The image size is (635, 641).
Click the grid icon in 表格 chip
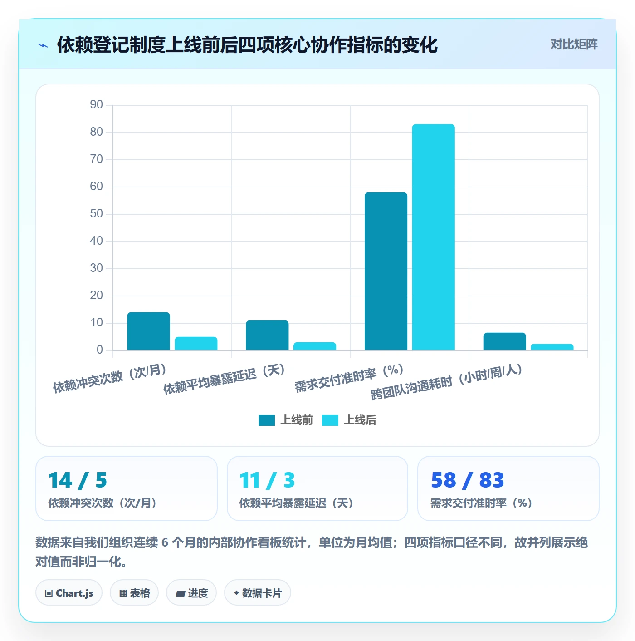[x=123, y=593]
